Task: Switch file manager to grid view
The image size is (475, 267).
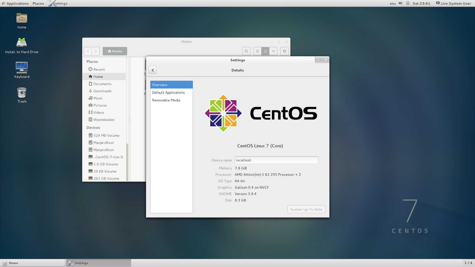Action: point(265,51)
